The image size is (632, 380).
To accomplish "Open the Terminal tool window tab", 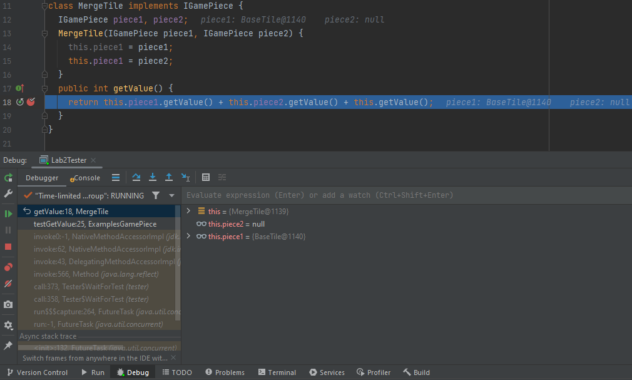I will (x=277, y=372).
